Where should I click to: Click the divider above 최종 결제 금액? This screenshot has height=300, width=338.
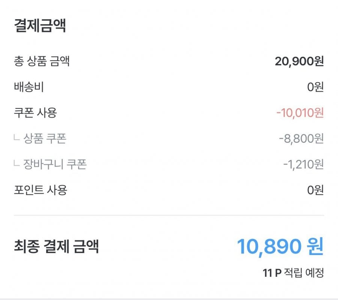pos(169,216)
